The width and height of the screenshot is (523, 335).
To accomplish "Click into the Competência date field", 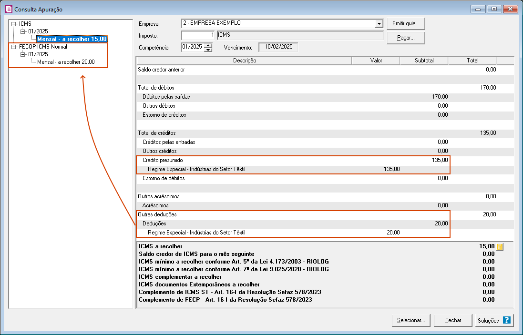I will pos(192,47).
